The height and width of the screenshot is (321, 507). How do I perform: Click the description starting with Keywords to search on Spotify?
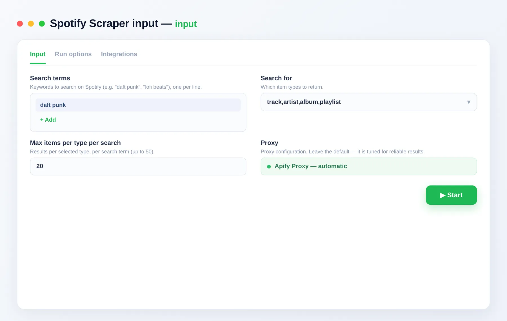pos(116,87)
